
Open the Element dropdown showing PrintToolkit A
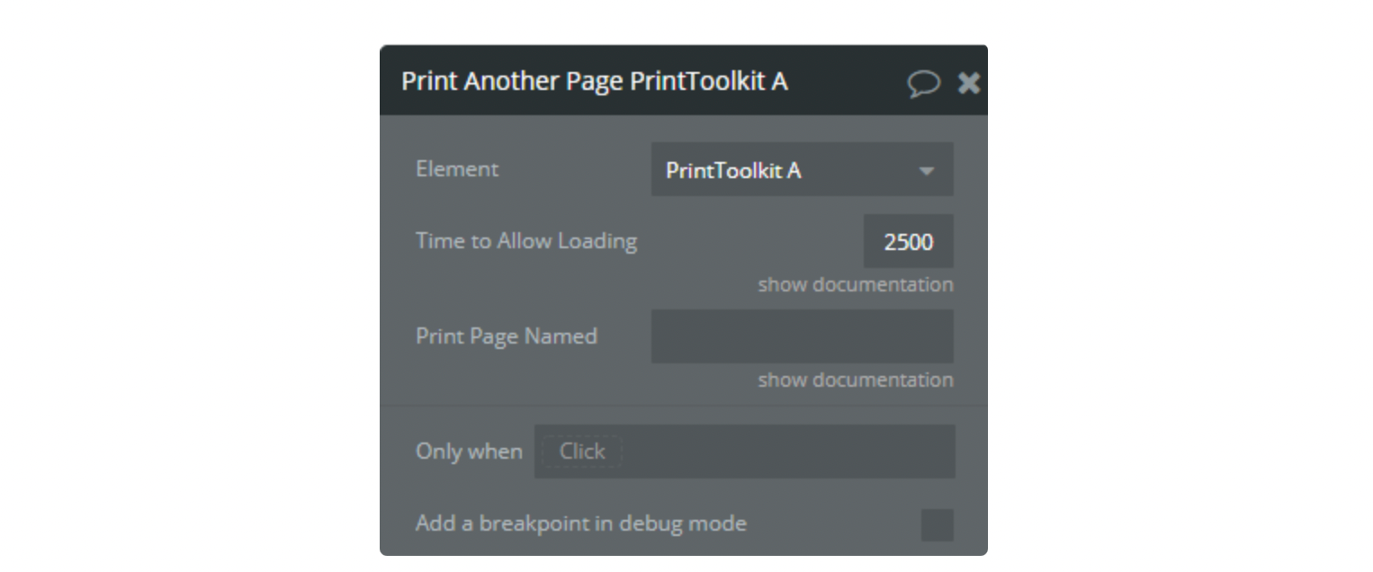802,169
